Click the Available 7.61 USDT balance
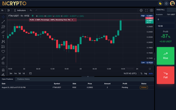Screen dimensions: 176x110 click(x=166, y=15)
